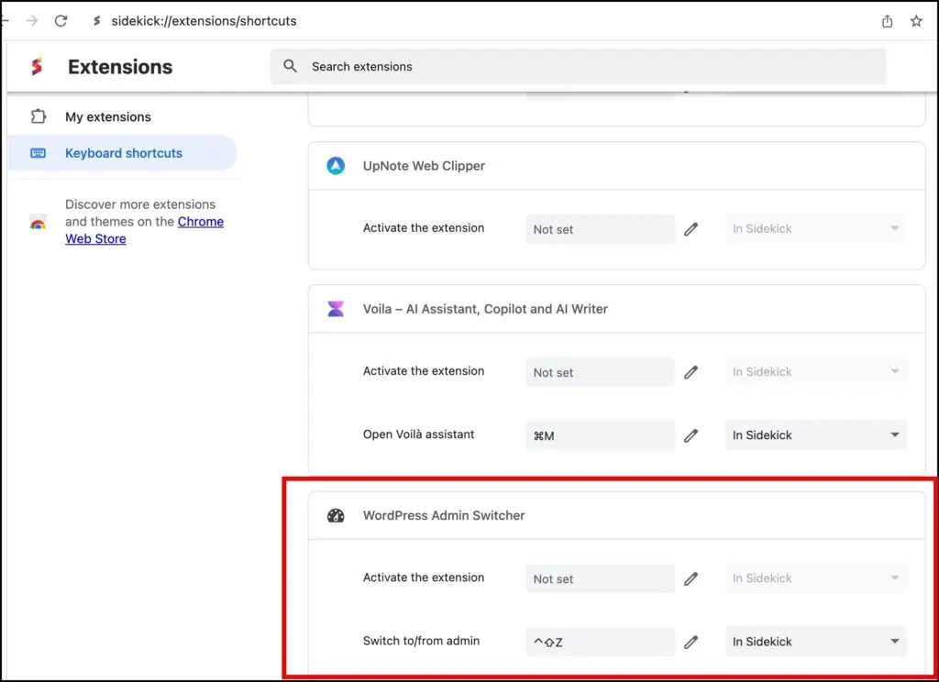The image size is (939, 682).
Task: Edit Voila Activate the extension shortcut pencil
Action: coord(691,372)
